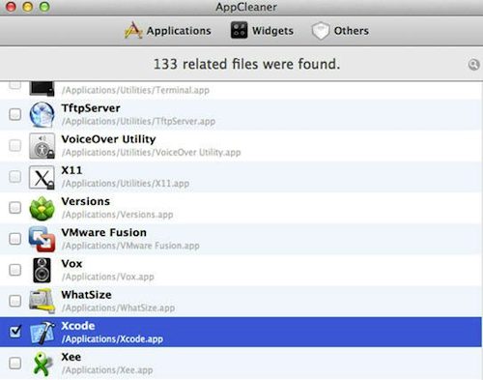Image resolution: width=483 pixels, height=380 pixels.
Task: Click the TftpServer globe icon
Action: click(42, 114)
